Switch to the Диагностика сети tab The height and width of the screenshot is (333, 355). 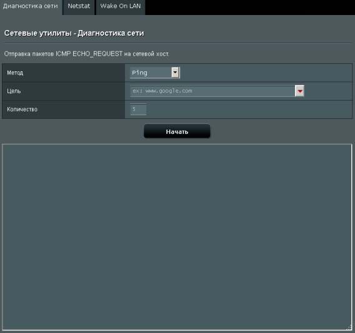31,7
